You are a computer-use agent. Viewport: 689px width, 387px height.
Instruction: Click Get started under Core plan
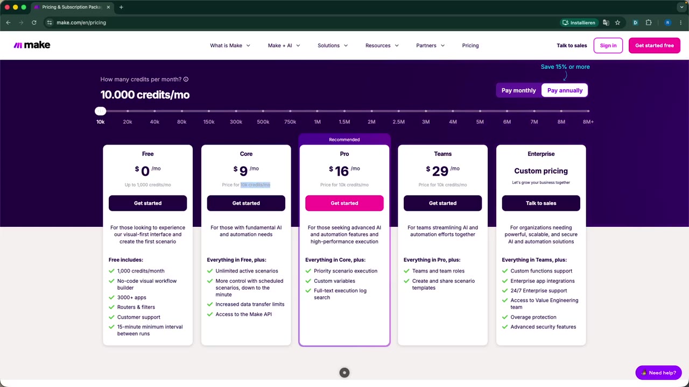pos(246,203)
